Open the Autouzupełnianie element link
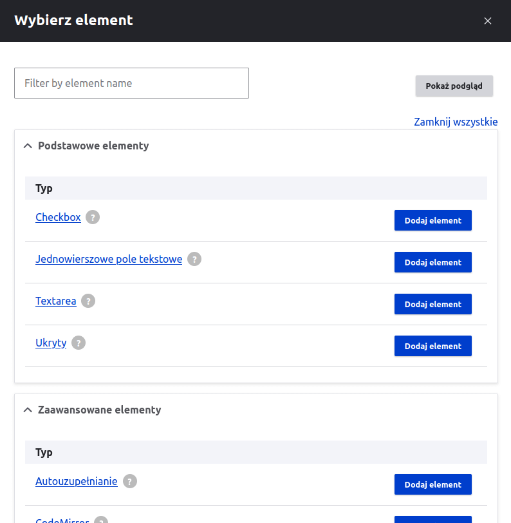The width and height of the screenshot is (511, 523). (x=76, y=481)
